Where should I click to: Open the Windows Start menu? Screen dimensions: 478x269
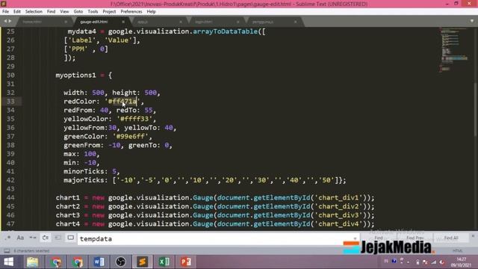(9, 262)
